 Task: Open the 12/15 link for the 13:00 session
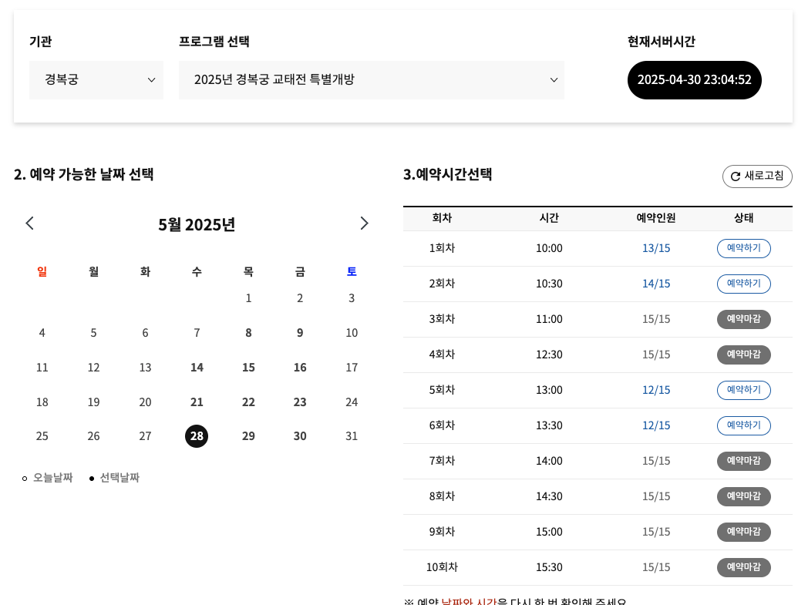656,390
